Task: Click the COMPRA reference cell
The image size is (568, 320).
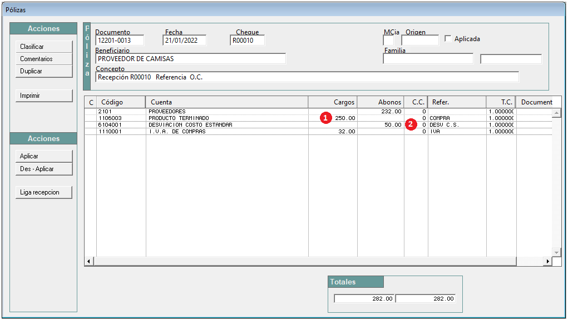Action: coord(439,118)
